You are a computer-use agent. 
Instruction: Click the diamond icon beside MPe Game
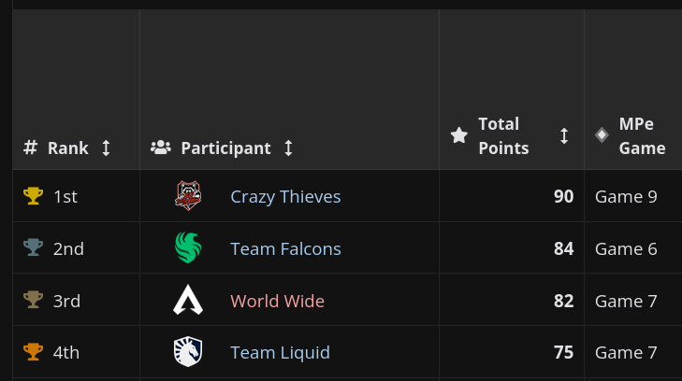coord(602,135)
